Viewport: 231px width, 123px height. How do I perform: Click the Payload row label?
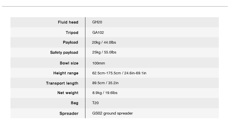pos(70,43)
